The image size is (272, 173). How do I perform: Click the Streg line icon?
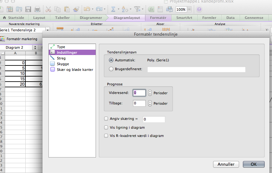tap(52, 58)
